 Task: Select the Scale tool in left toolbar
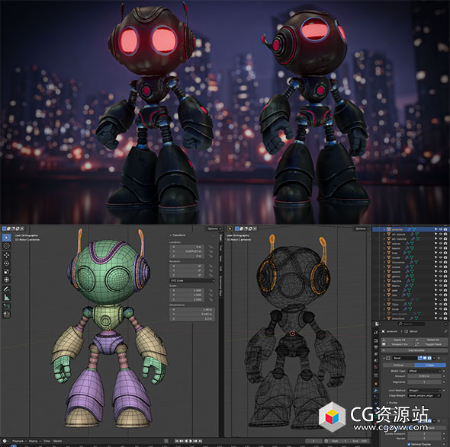pyautogui.click(x=7, y=271)
